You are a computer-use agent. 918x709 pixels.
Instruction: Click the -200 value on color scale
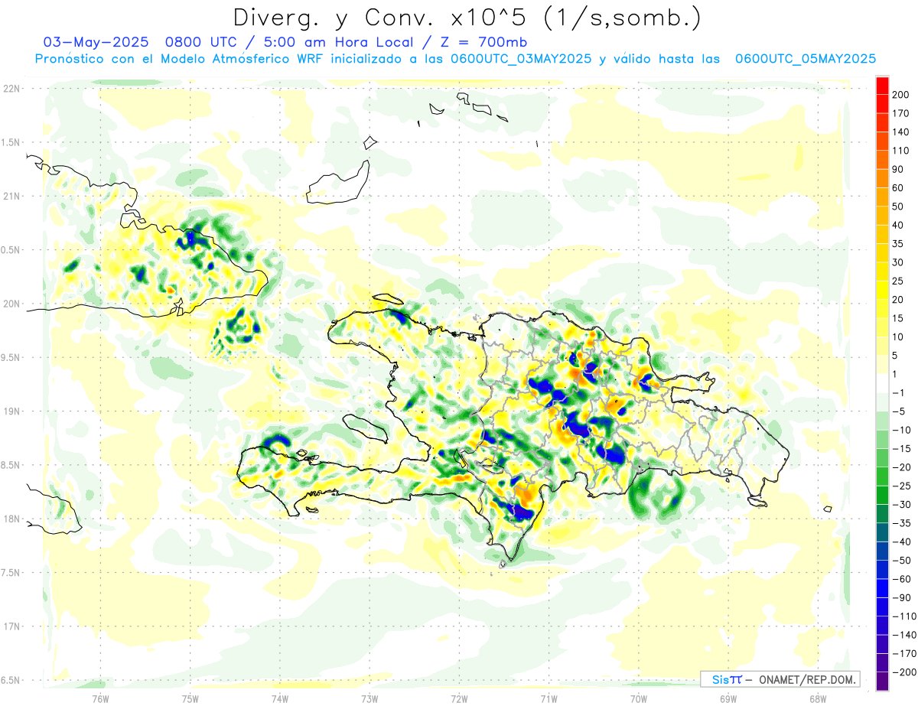click(905, 673)
